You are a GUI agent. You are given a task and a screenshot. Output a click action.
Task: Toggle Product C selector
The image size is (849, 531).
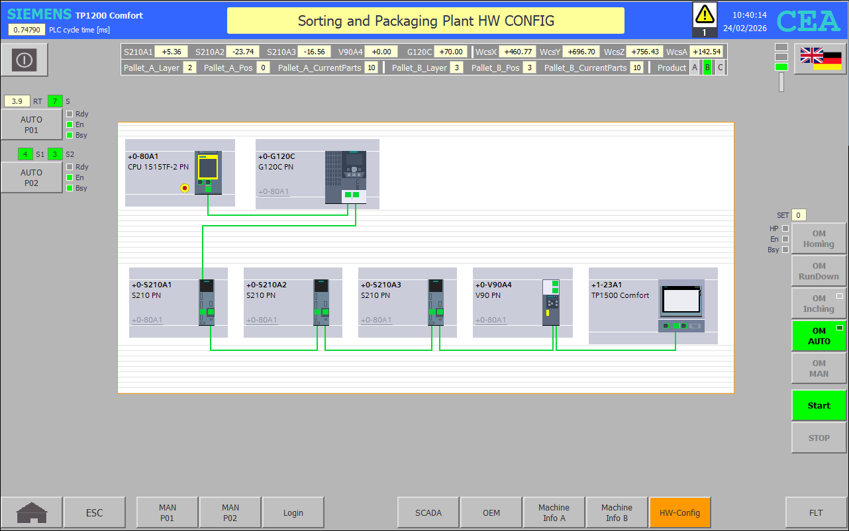pos(720,68)
